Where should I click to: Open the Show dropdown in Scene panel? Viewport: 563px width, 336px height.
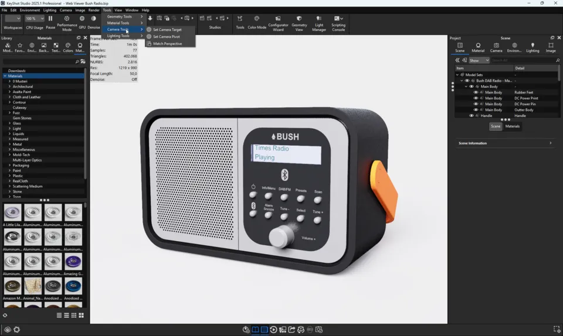pos(479,60)
